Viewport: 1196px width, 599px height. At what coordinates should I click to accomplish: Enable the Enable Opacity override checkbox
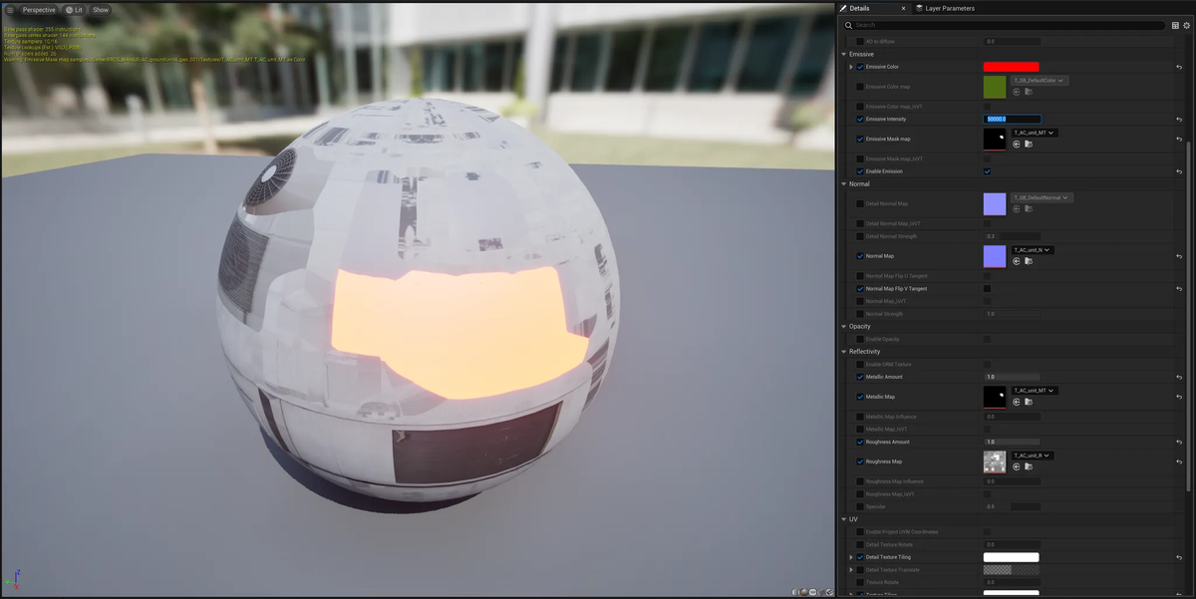click(x=860, y=339)
